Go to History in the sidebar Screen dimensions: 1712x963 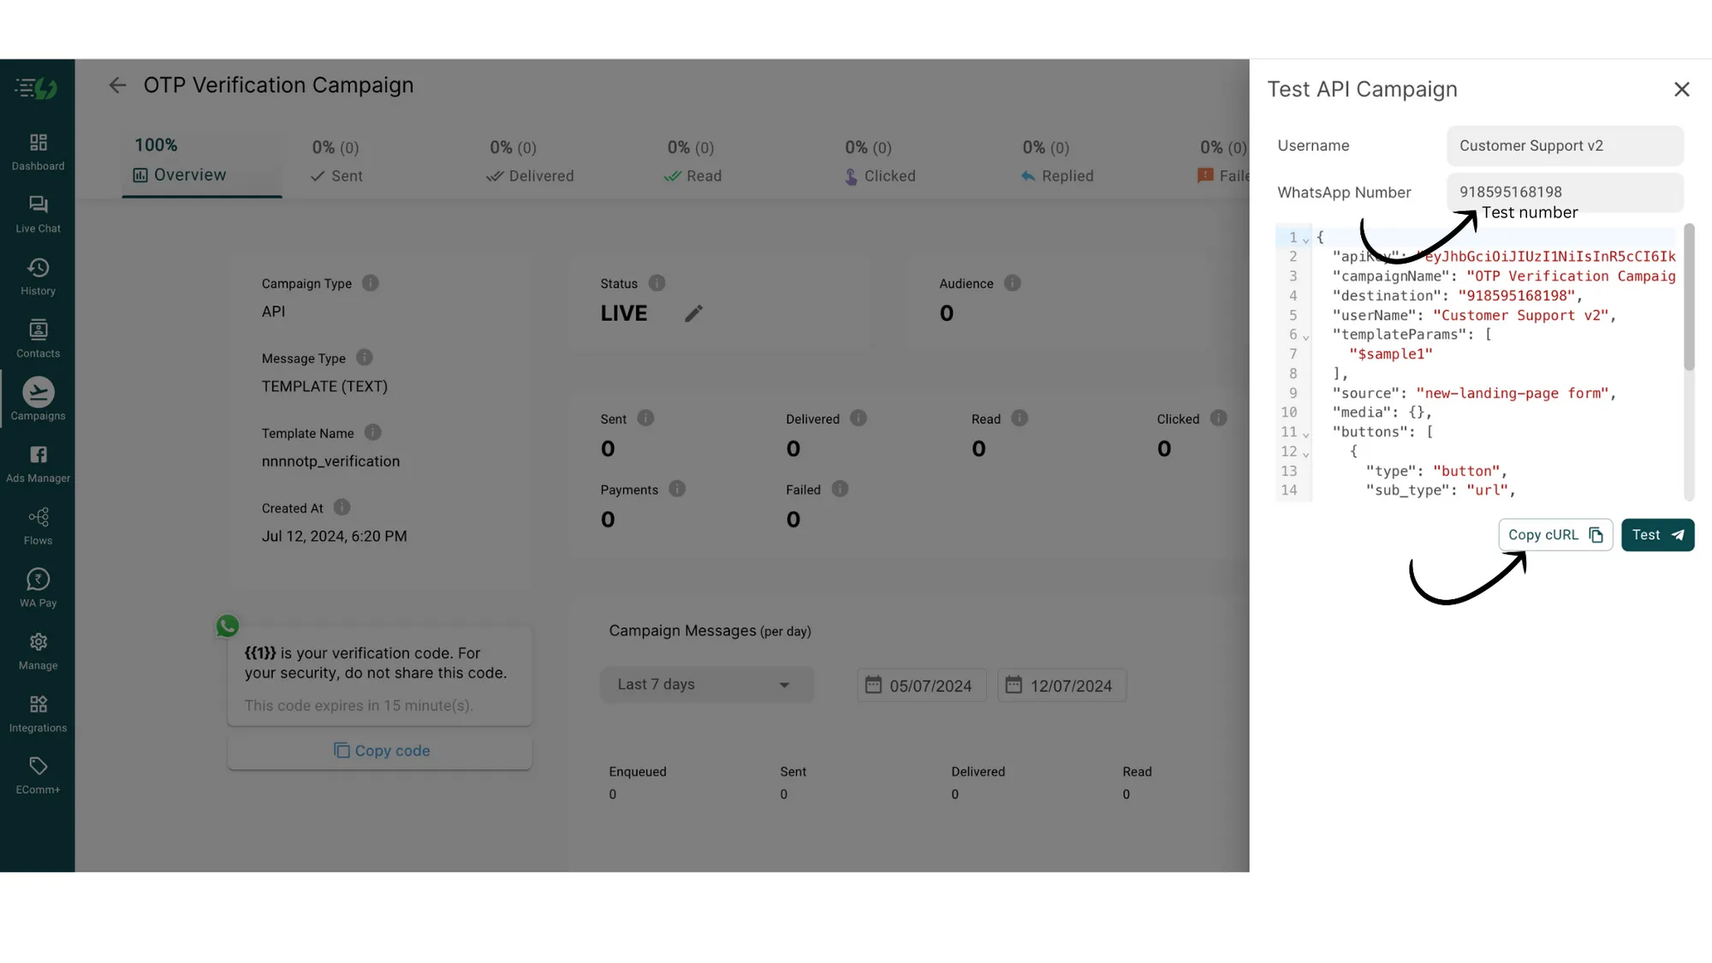38,276
